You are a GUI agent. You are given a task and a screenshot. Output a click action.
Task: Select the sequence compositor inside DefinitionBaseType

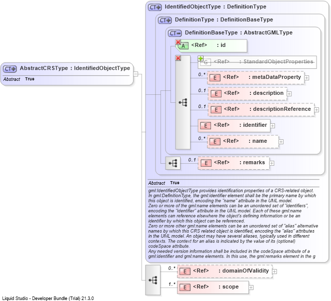[x=183, y=102]
